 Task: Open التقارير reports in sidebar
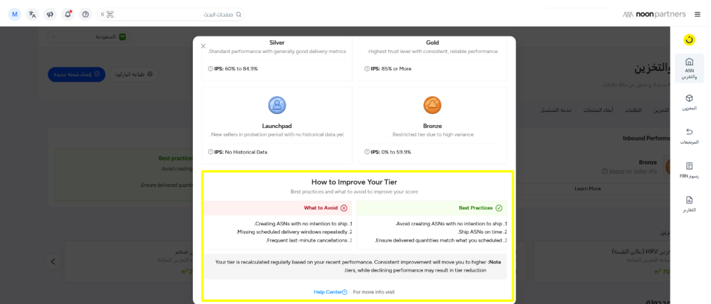pyautogui.click(x=689, y=204)
